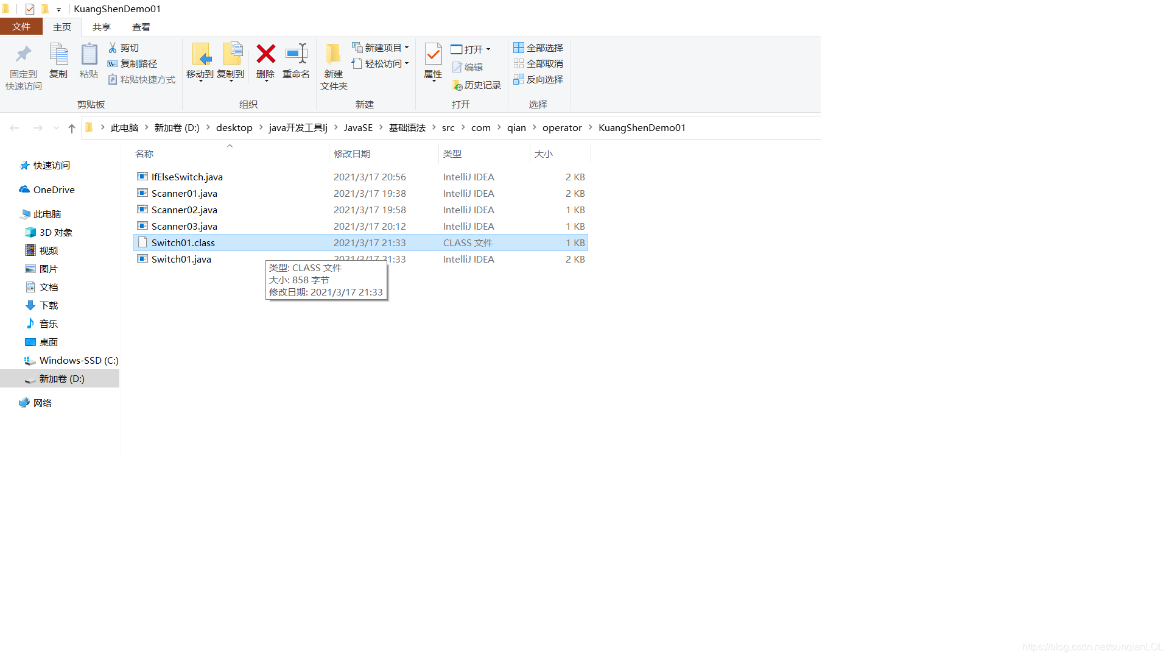Image resolution: width=1169 pixels, height=658 pixels.
Task: Click the Move to folder icon
Action: [x=201, y=54]
